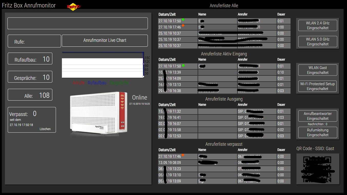The image size is (347, 195).
Task: Select outgoing call row ending 12:53
Action: 224,136
